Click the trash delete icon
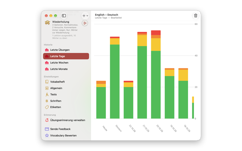 (196, 15)
